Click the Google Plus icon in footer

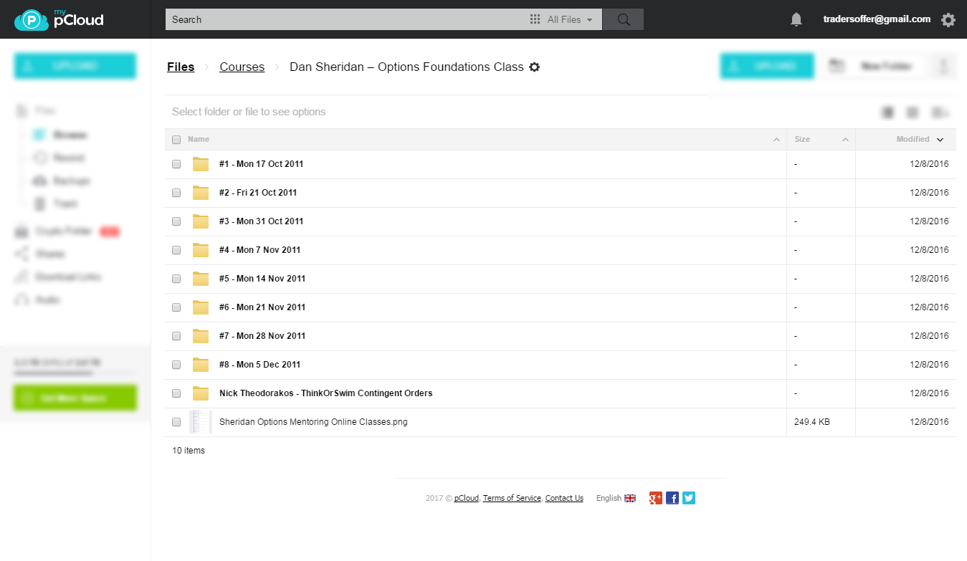(x=655, y=498)
